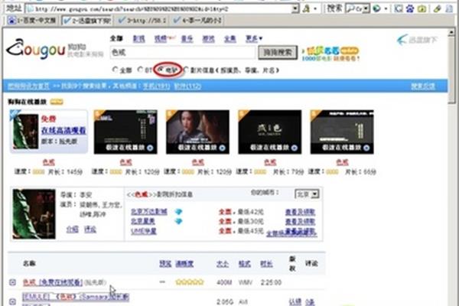Viewport: 459px width, 306px height.
Task: Click the play icon on the second video thumbnail
Action: coord(150,148)
